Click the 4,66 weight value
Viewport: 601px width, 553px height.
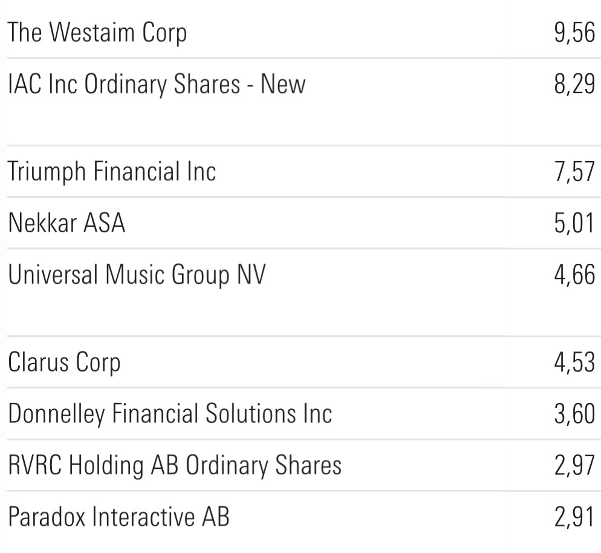(x=574, y=275)
